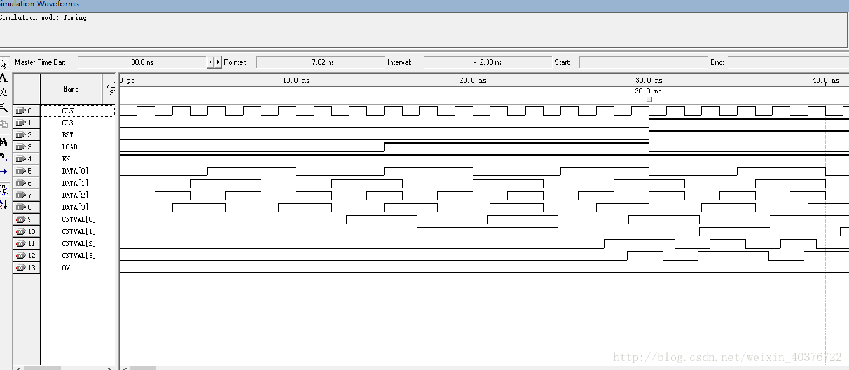Select the DATA[2] signal name
This screenshot has height=370, width=849.
click(75, 195)
